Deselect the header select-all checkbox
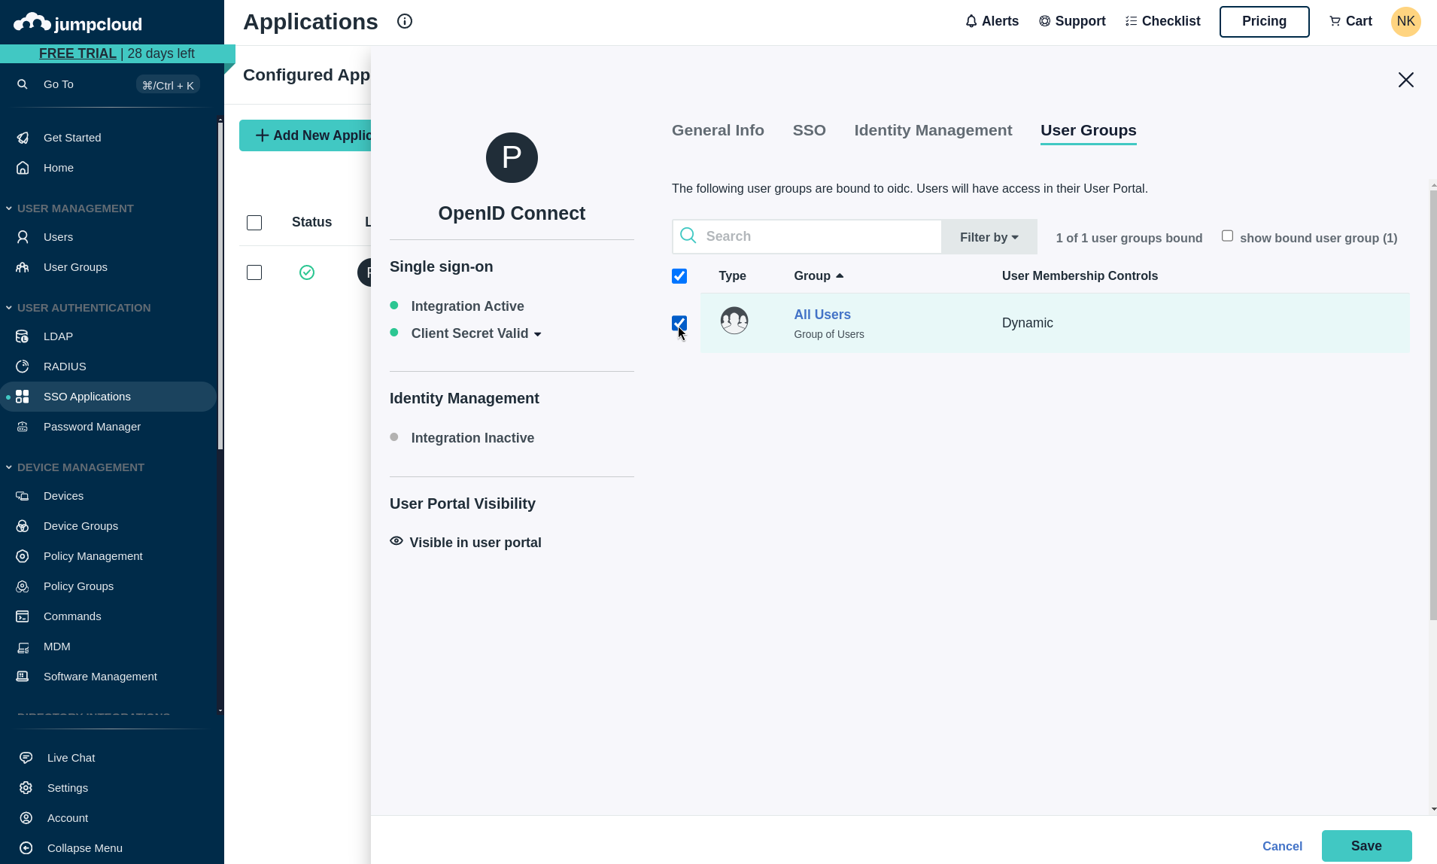This screenshot has height=864, width=1437. coord(679,276)
